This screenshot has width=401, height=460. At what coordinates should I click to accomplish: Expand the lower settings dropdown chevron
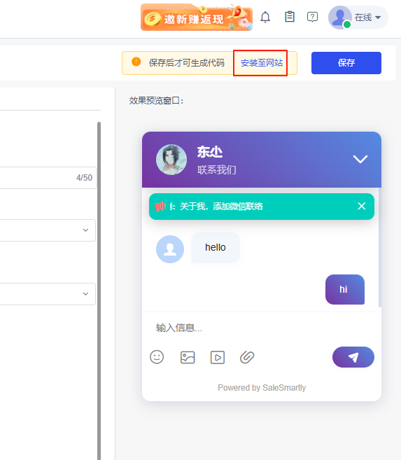85,293
